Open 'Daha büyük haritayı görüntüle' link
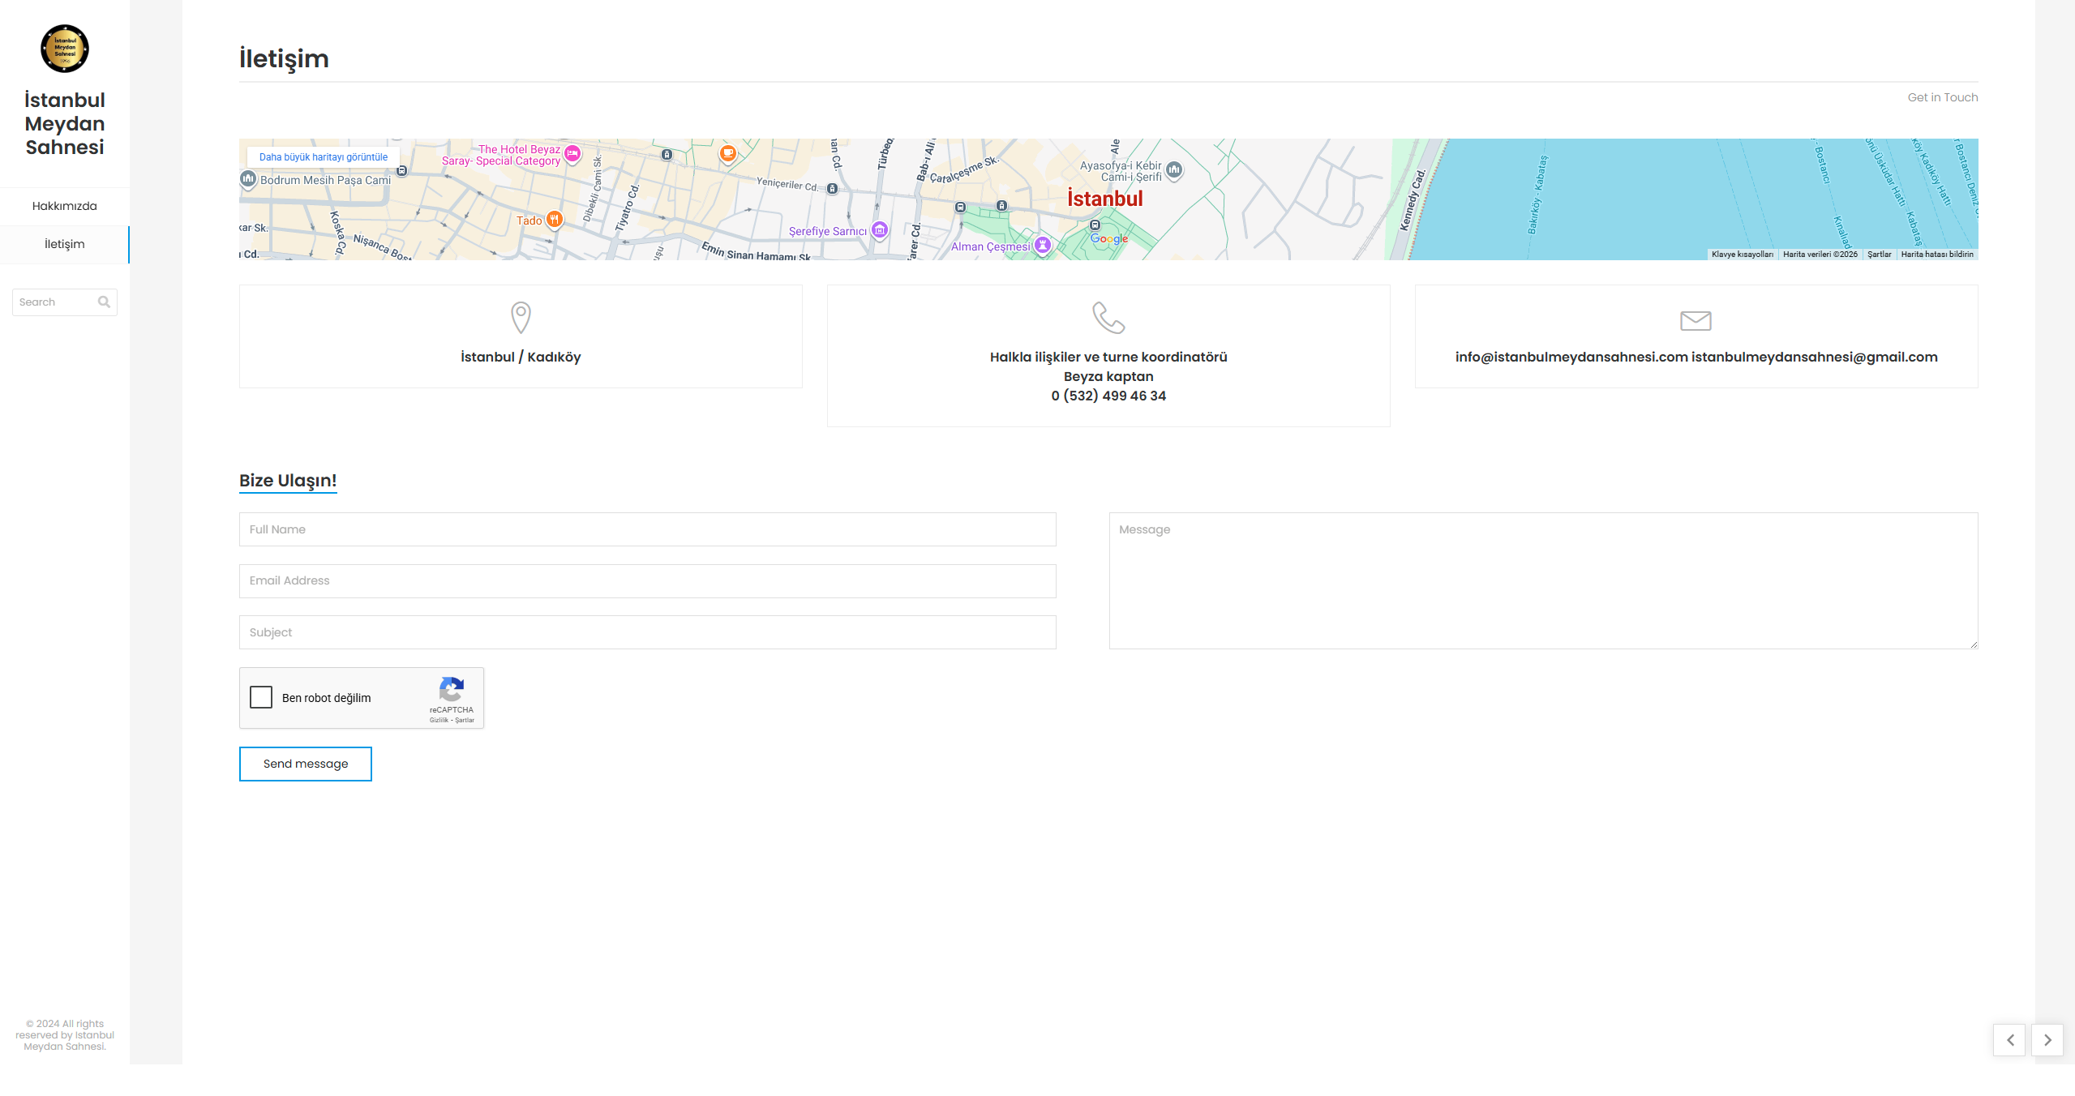 click(x=323, y=157)
